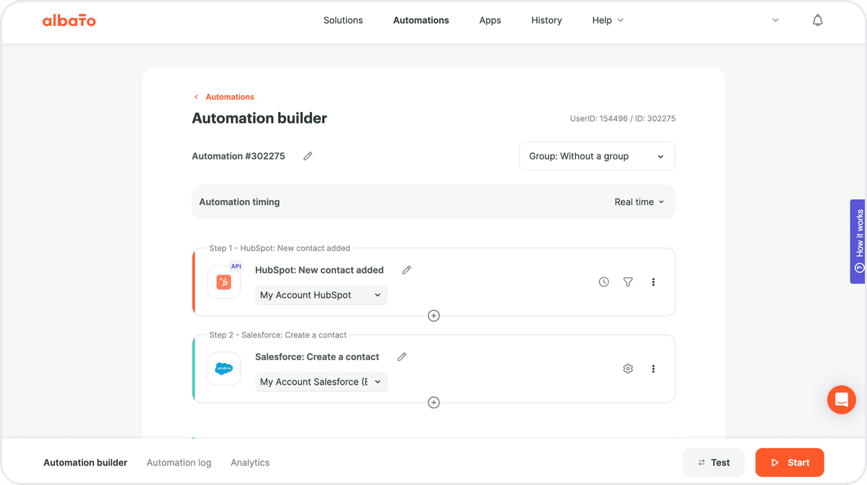The image size is (867, 485).
Task: Edit Salesforce: Create a contact step name
Action: click(x=402, y=357)
